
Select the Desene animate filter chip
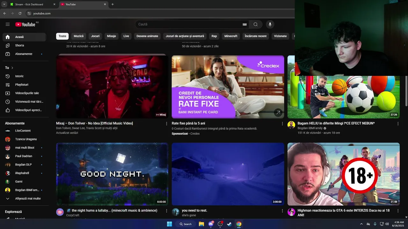point(147,36)
